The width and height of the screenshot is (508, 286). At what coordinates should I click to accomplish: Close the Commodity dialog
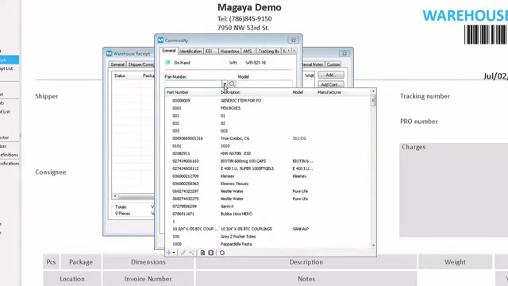point(293,41)
